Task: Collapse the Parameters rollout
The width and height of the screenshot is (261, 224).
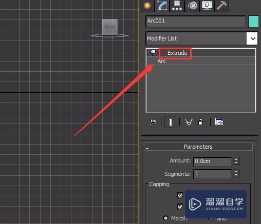Action: [198, 147]
